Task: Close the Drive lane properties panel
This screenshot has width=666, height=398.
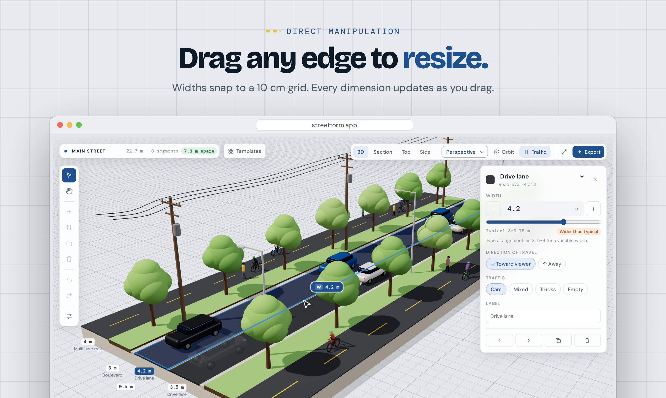Action: click(x=595, y=179)
